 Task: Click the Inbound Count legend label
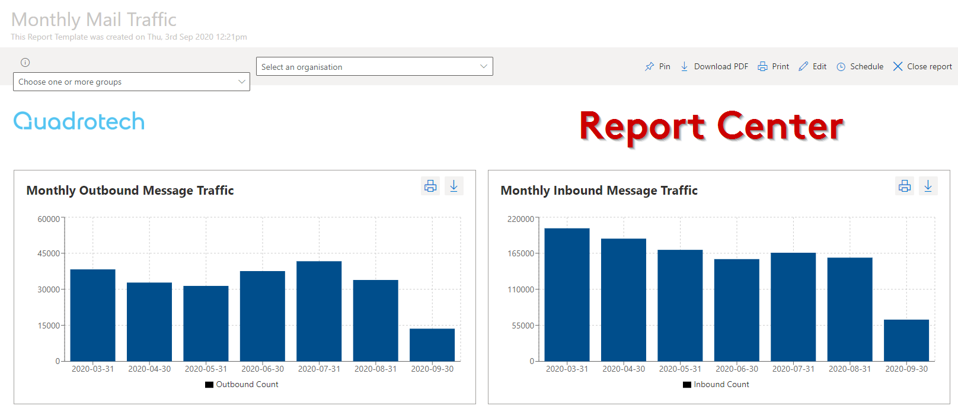click(x=721, y=384)
